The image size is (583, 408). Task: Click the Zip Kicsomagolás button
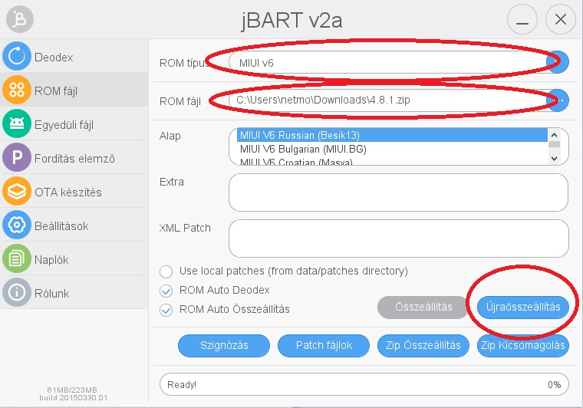[522, 345]
